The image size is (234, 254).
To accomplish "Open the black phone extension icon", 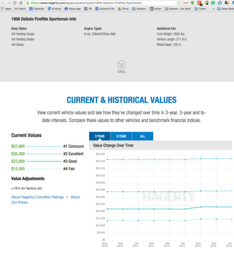I will (206, 3).
